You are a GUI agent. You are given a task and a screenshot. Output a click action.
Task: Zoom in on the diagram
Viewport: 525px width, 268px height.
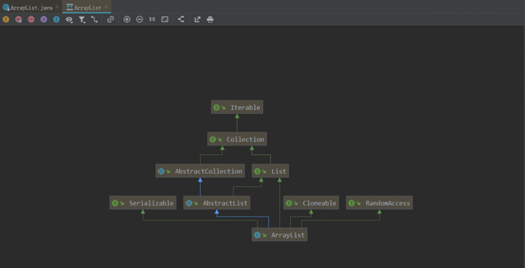tap(127, 19)
